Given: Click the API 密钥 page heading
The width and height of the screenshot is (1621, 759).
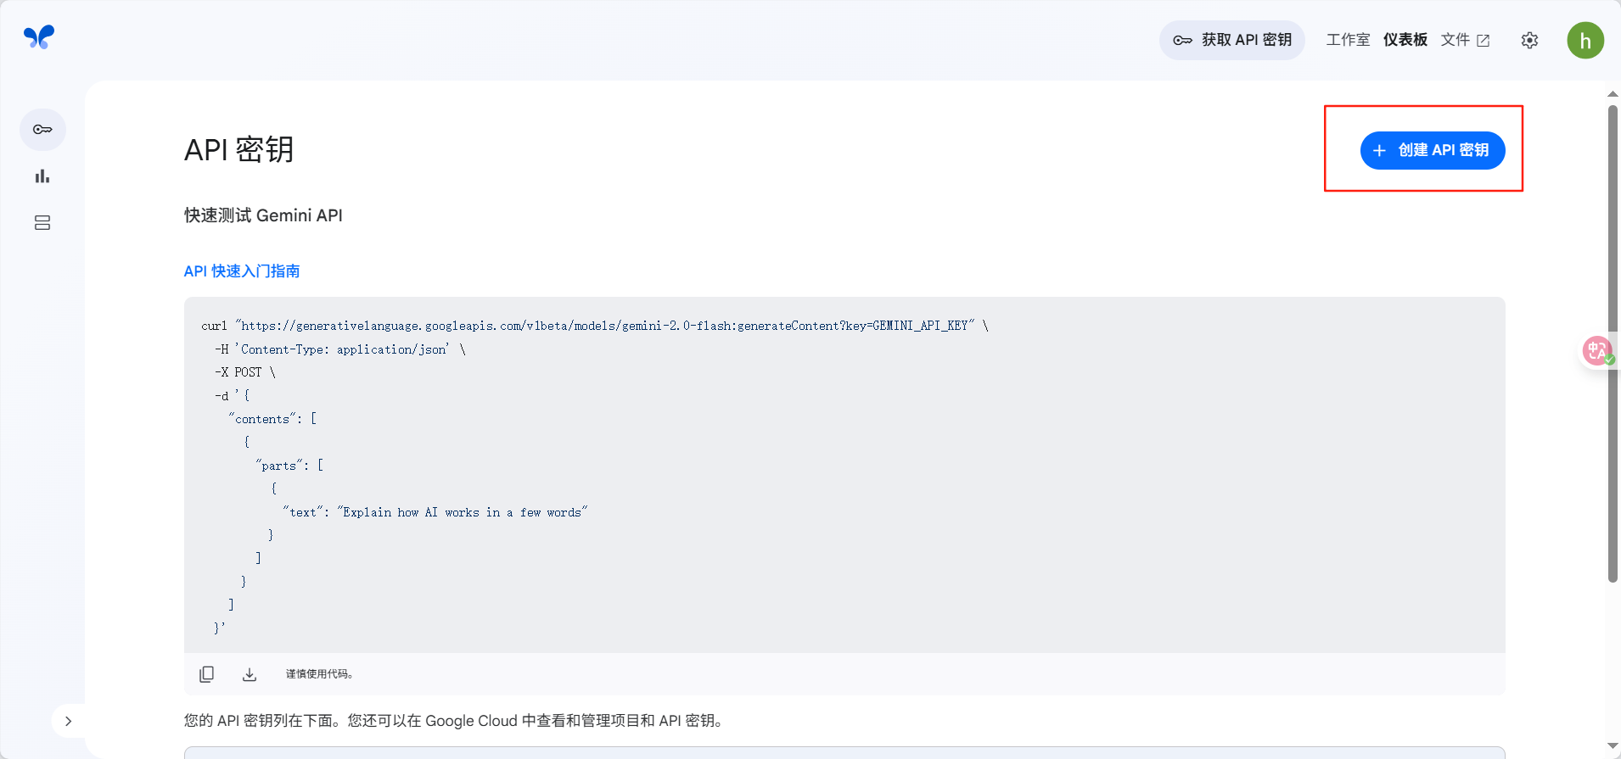Looking at the screenshot, I should (239, 149).
